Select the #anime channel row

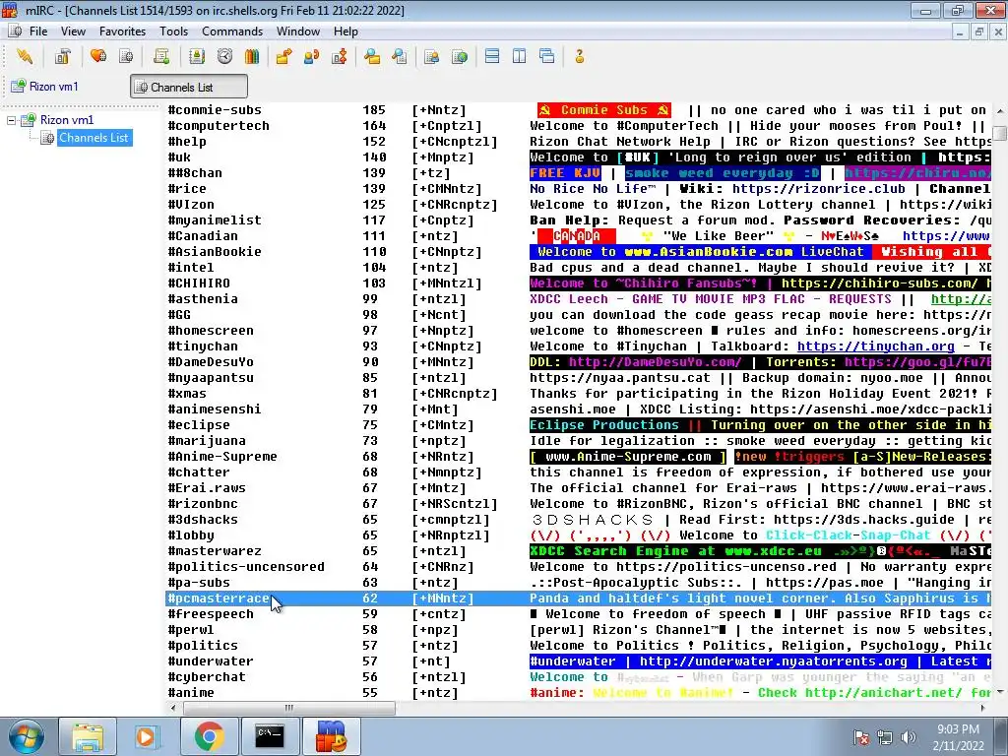(x=577, y=693)
